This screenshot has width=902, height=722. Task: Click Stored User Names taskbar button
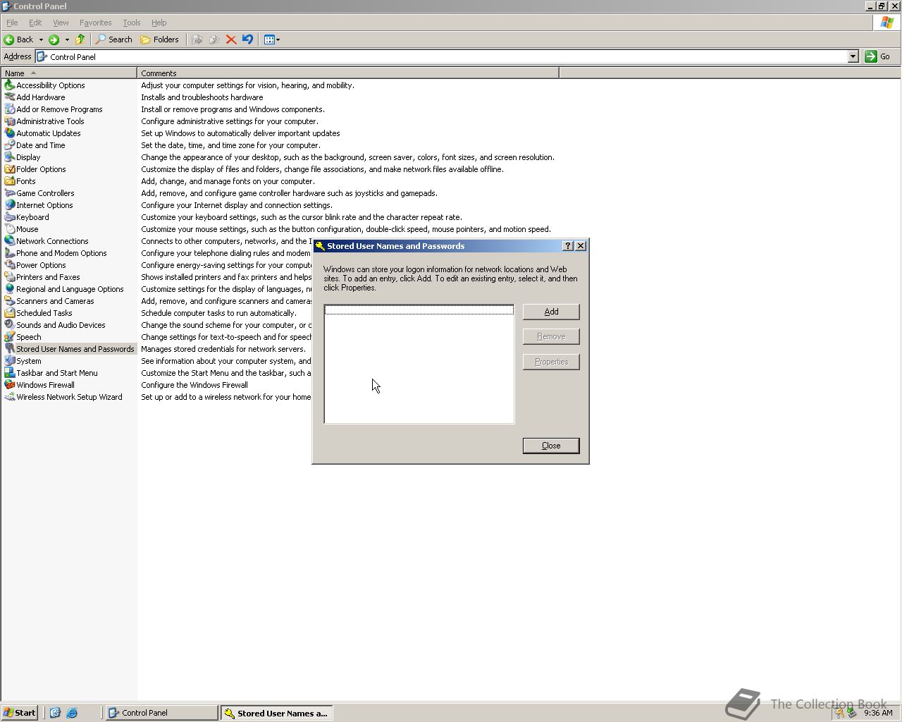pos(276,713)
